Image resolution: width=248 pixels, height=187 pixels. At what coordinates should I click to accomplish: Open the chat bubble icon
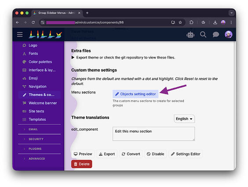(x=216, y=34)
